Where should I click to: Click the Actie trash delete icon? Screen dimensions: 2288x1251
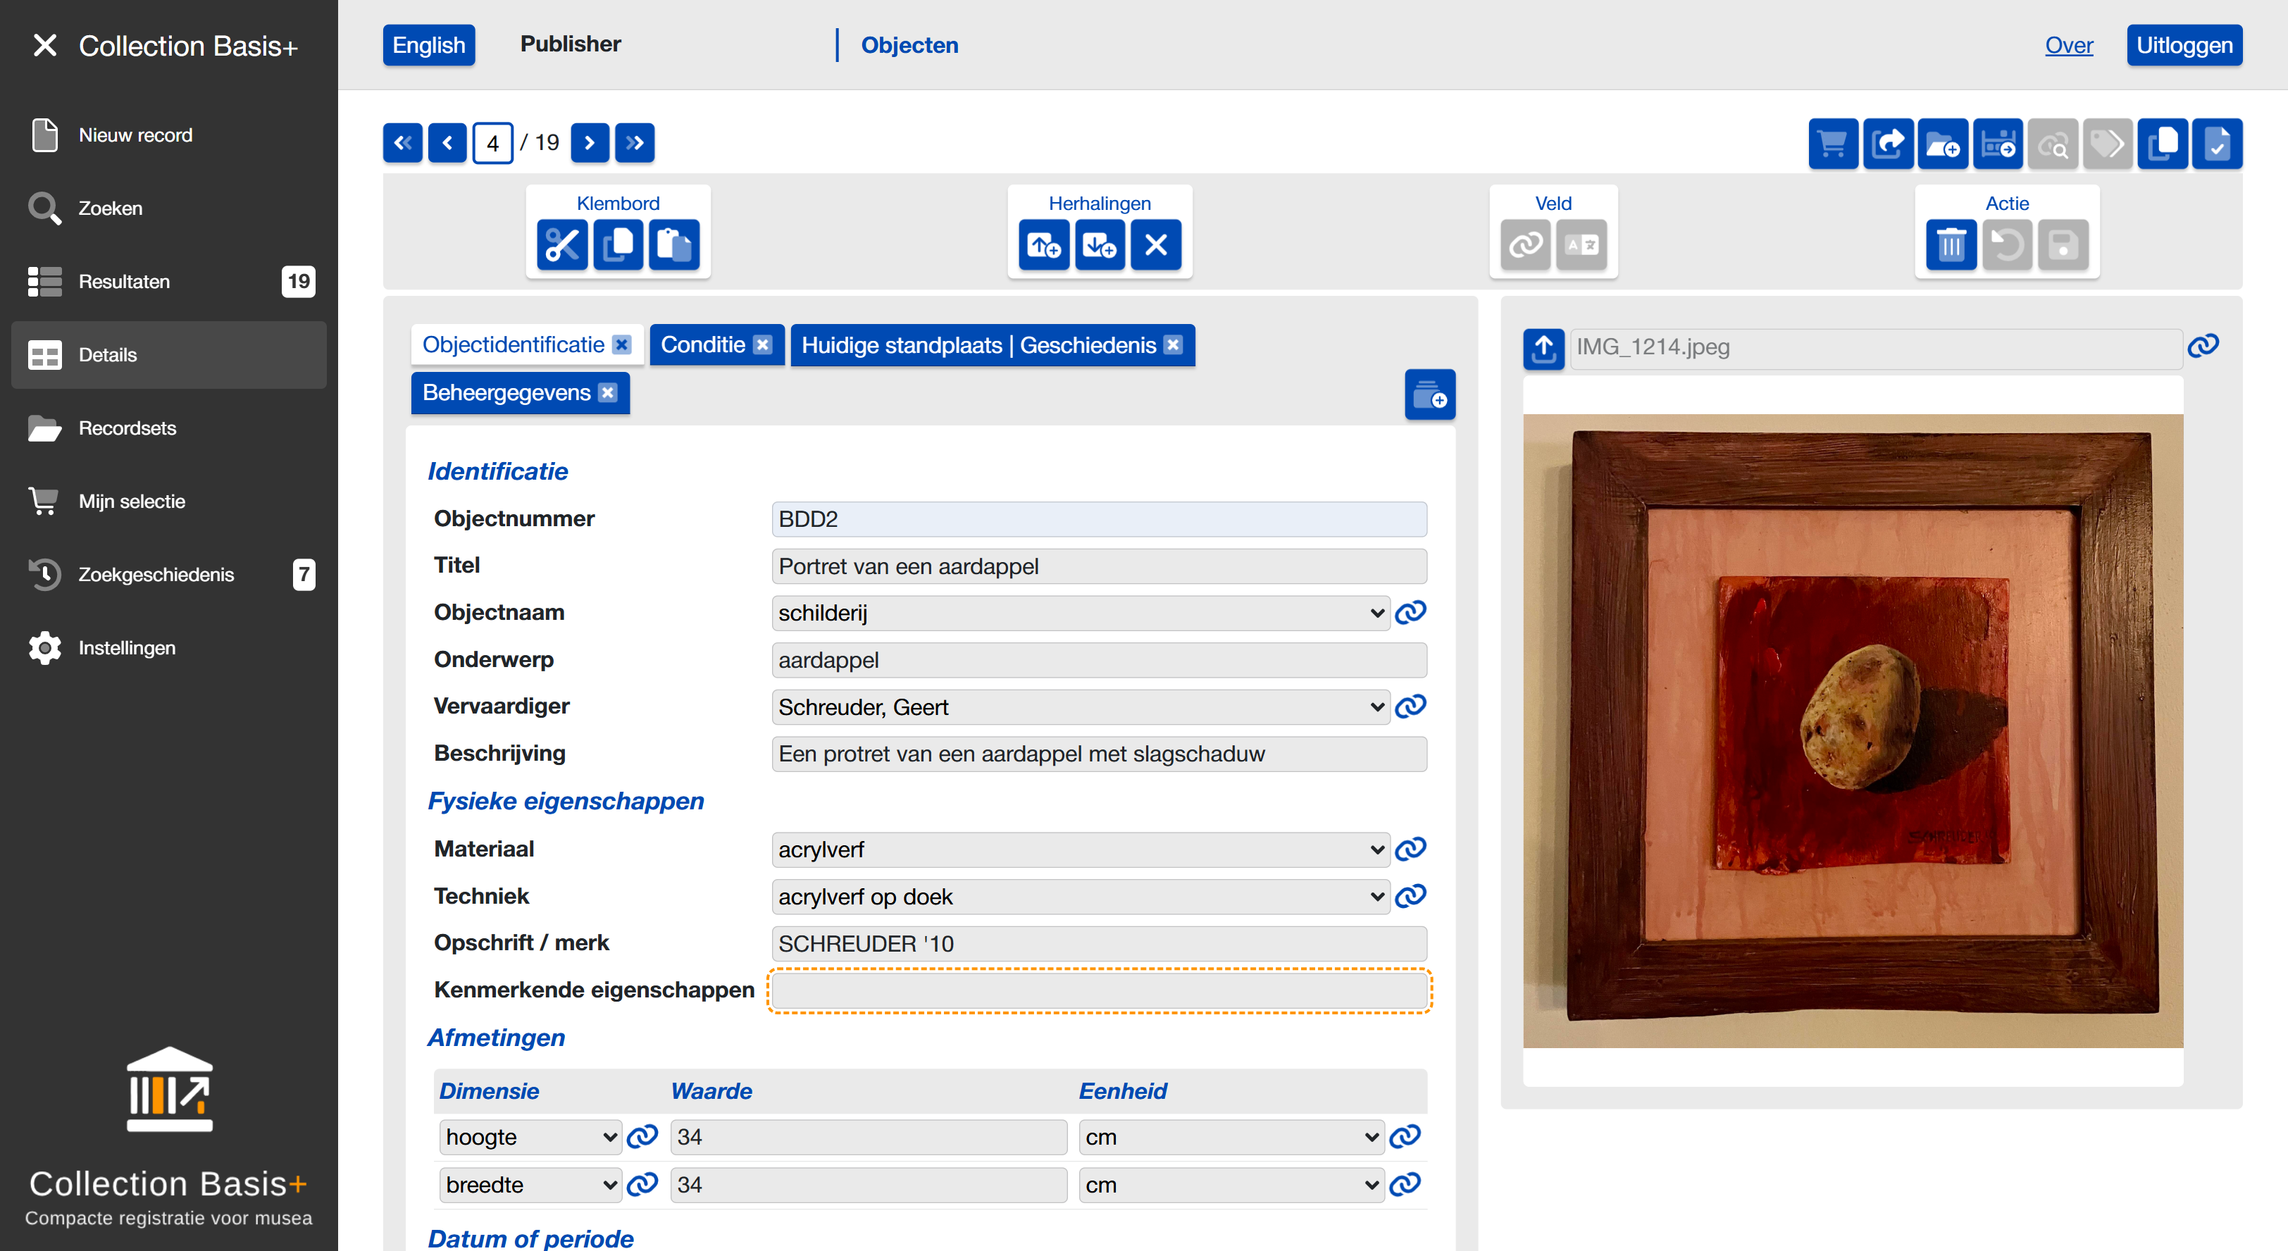1951,244
